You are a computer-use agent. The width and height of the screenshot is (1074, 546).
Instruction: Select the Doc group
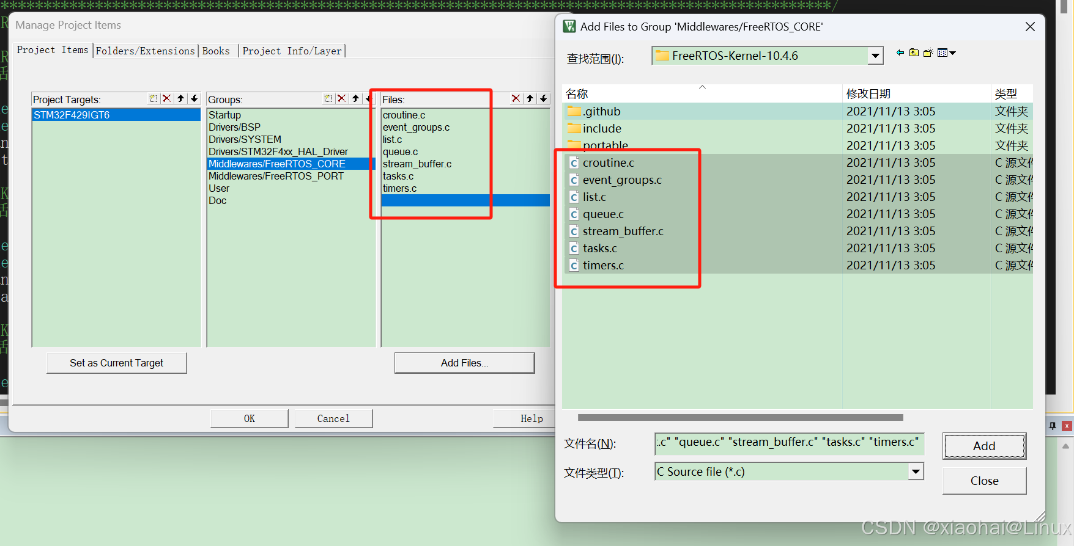coord(217,200)
